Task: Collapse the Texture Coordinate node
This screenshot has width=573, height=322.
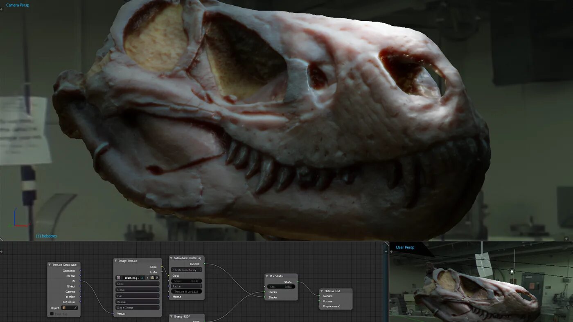Action: pos(50,264)
